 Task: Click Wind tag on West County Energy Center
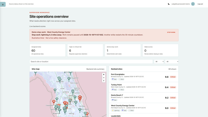(x=131, y=111)
